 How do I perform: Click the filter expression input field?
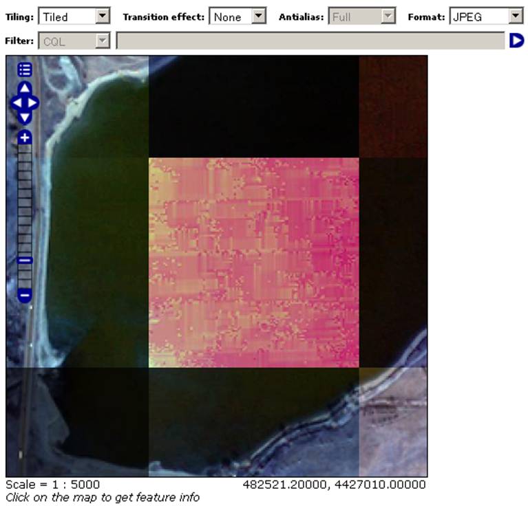pos(310,41)
